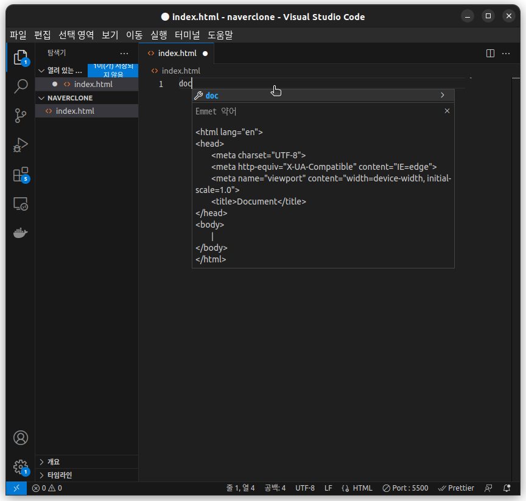Close the Emmet abbreviation details panel
This screenshot has width=526, height=501.
(447, 111)
